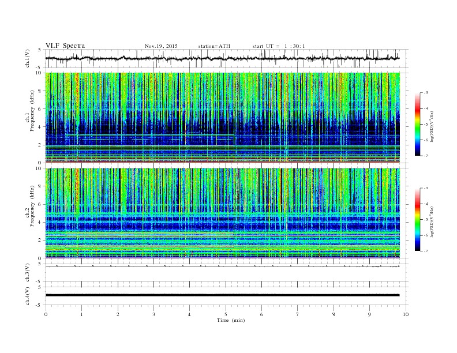457x353 pixels.
Task: Select the "start UT = 1 :30: 1" text
Action: (279, 46)
